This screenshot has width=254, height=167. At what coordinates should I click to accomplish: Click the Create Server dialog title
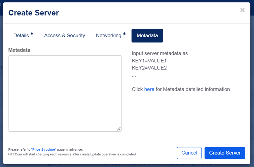[33, 13]
